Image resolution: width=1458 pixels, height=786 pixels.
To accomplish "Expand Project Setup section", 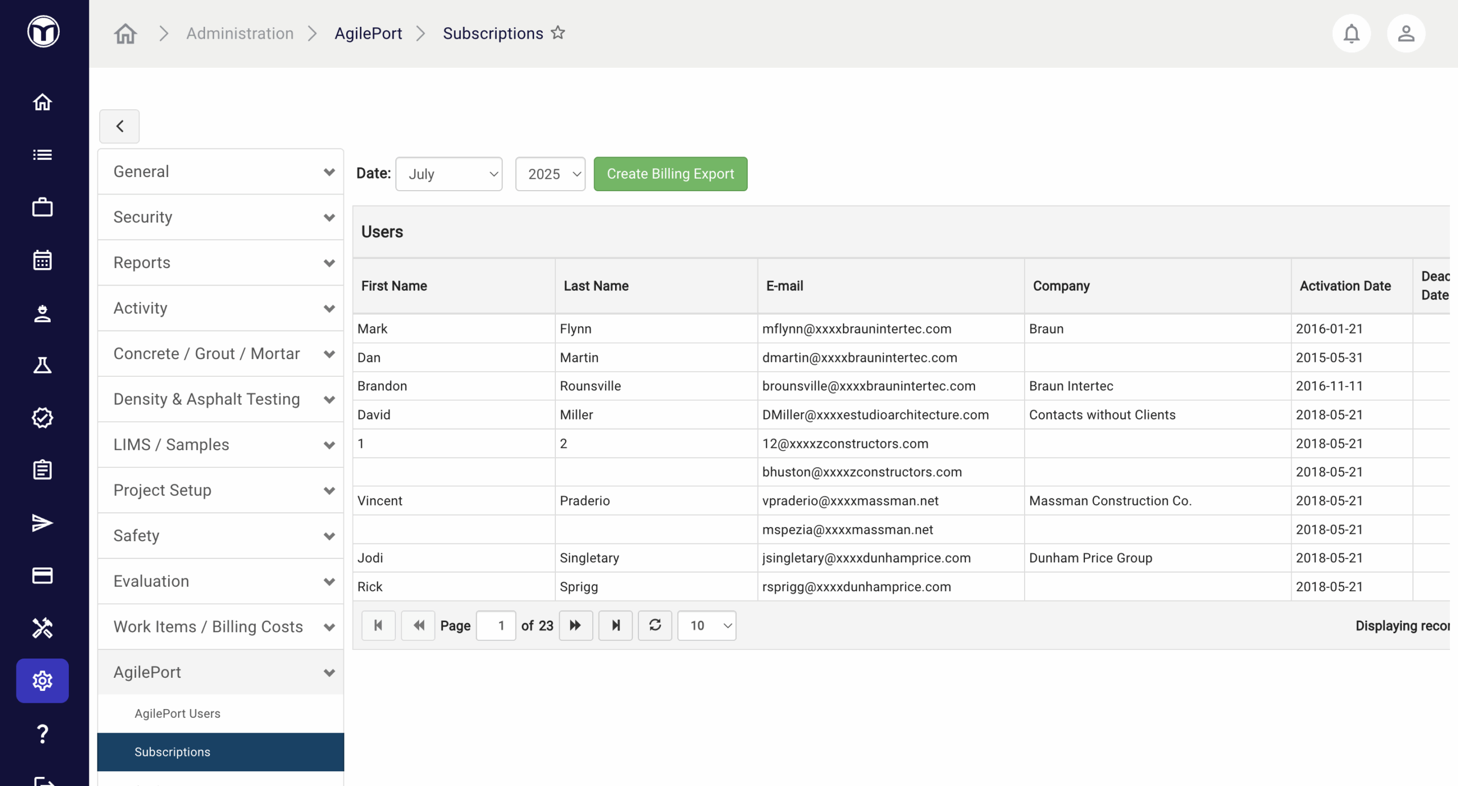I will click(x=221, y=491).
